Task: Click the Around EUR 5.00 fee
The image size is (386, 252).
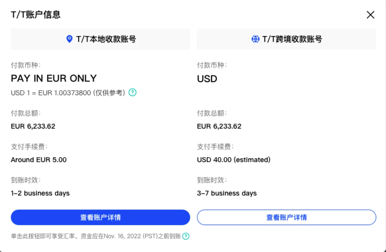Action: pos(39,160)
